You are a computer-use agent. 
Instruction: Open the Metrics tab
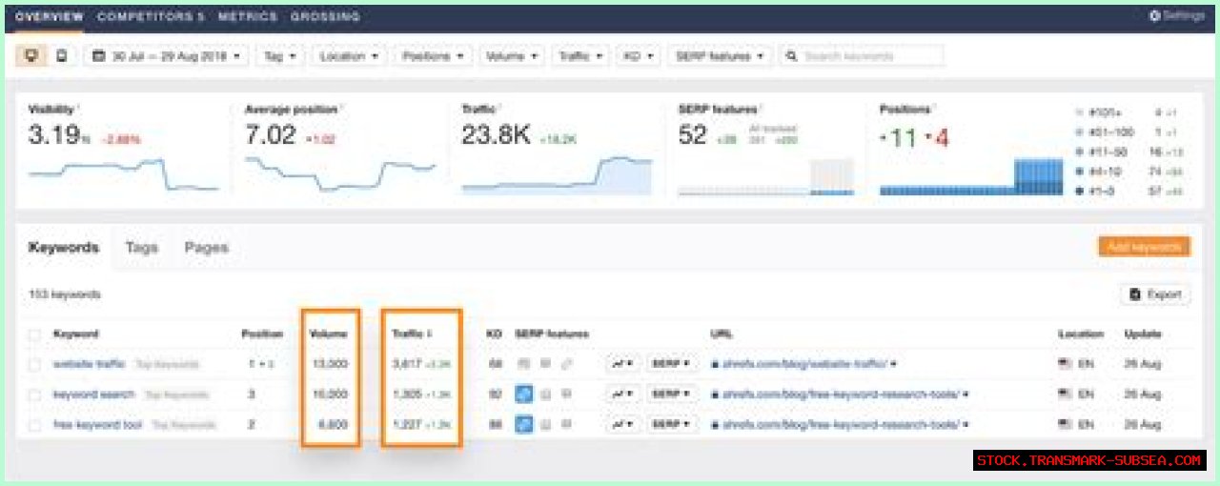[x=248, y=17]
